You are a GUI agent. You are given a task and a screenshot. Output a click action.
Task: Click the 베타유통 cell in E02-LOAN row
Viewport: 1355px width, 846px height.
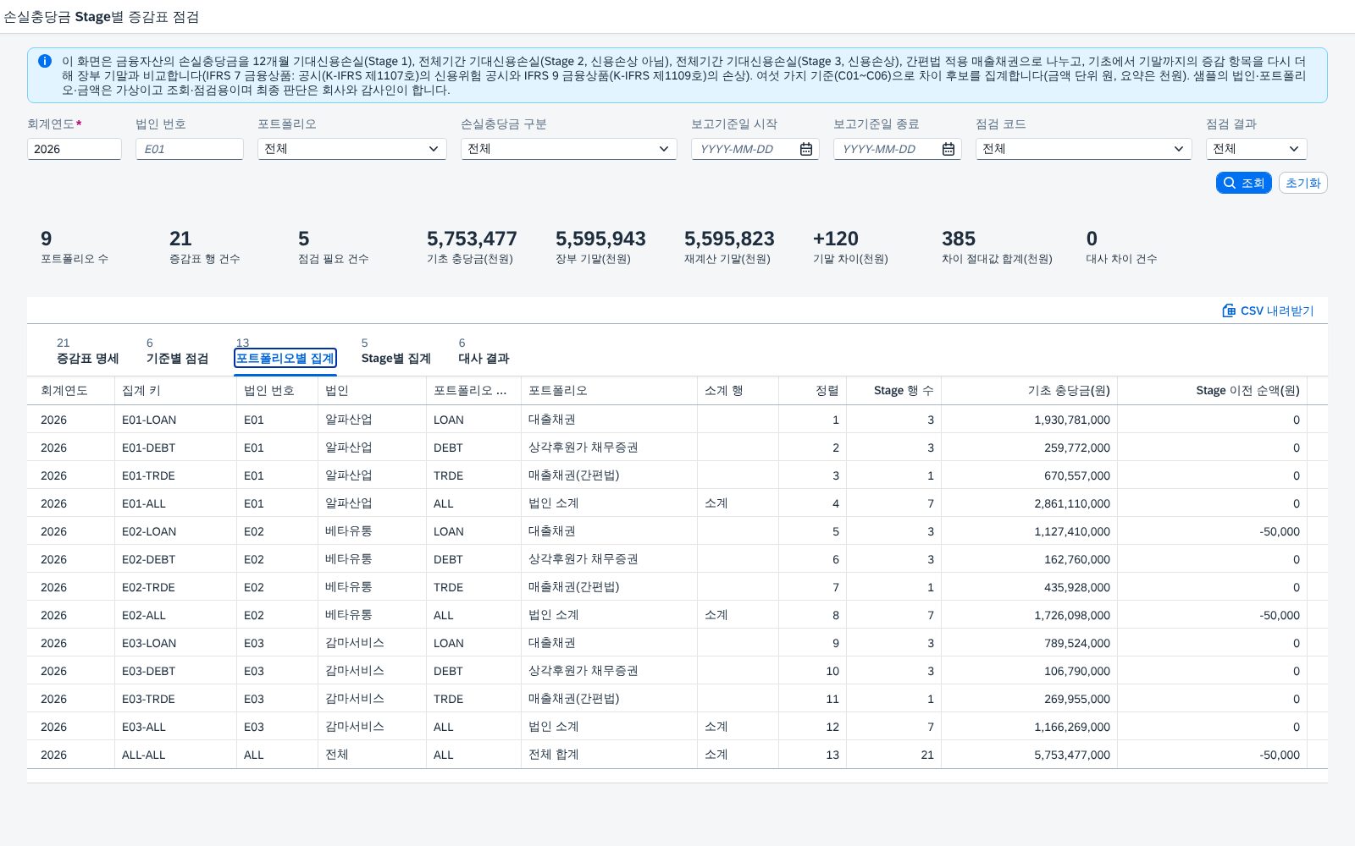click(x=372, y=531)
